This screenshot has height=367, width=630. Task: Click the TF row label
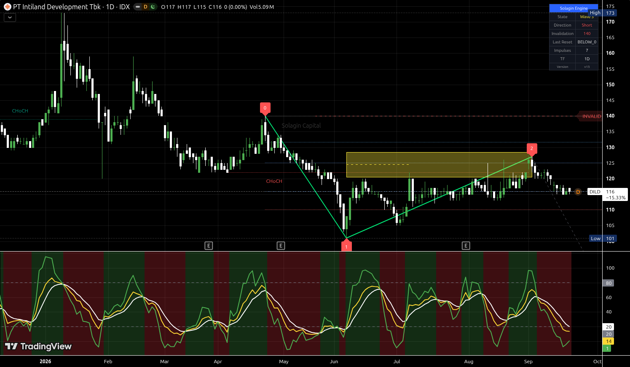563,59
